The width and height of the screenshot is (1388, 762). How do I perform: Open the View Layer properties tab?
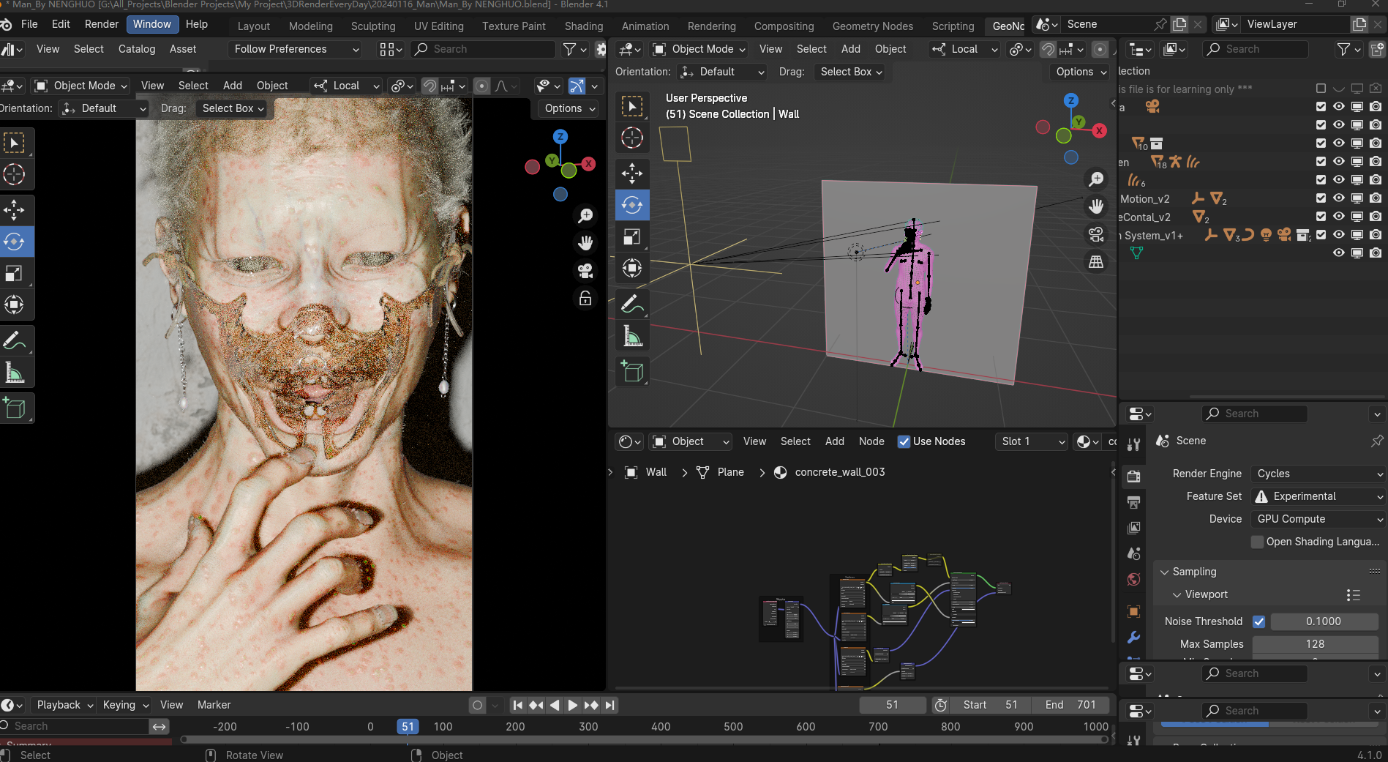(1133, 528)
